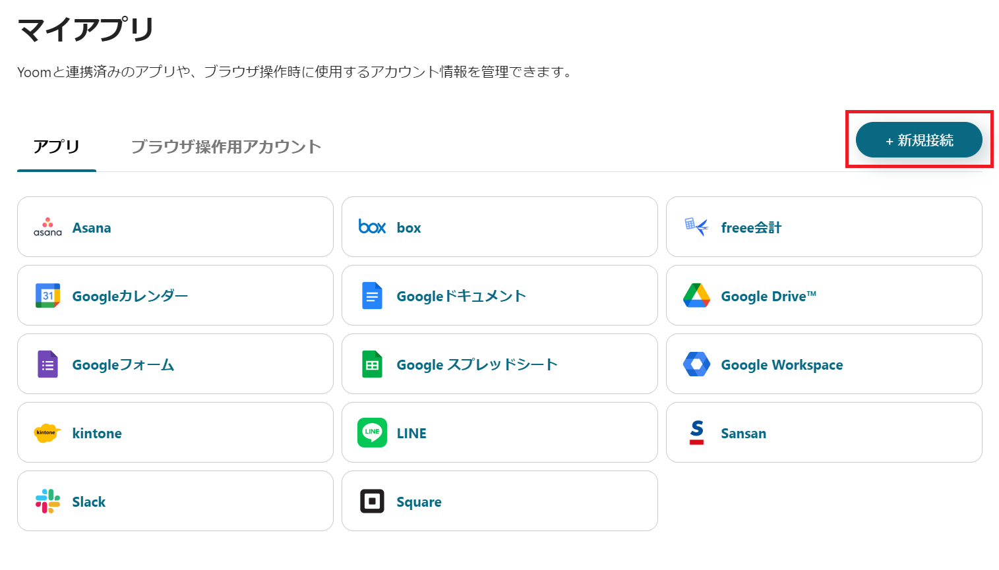Open the Google Workspace text link

[781, 365]
